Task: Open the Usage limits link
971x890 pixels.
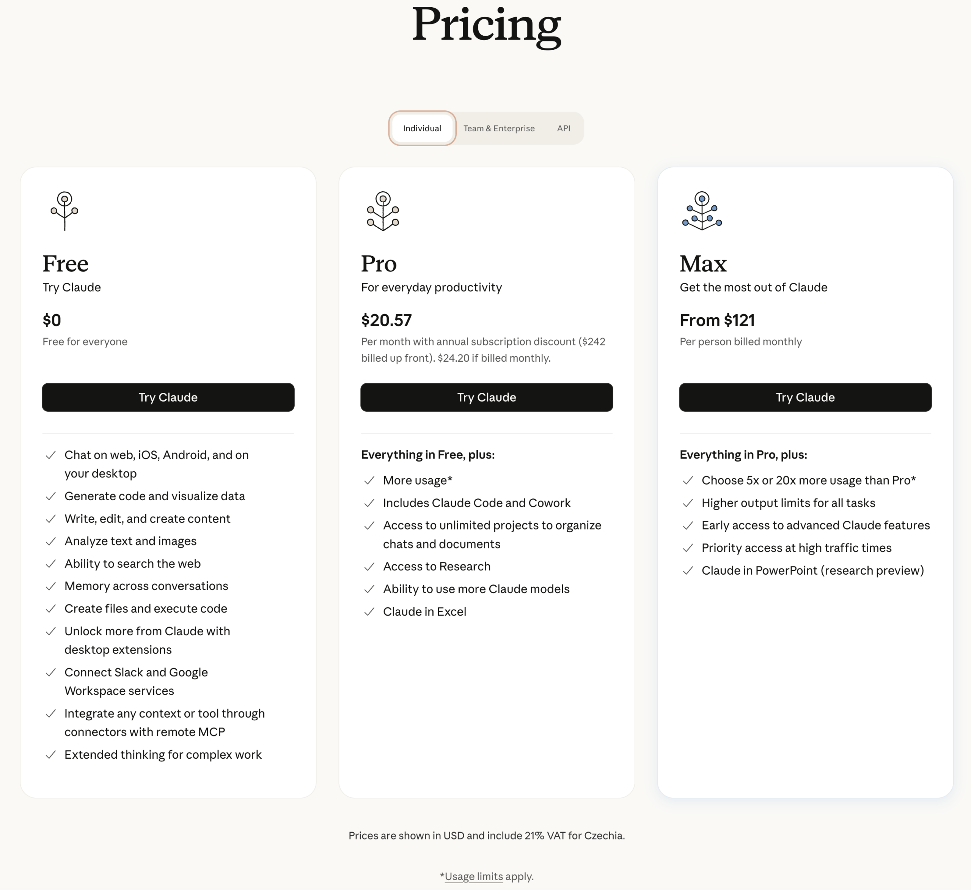Action: (473, 876)
